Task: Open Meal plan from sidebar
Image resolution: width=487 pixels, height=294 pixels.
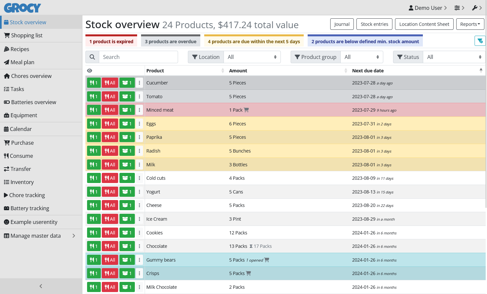Action: (x=22, y=62)
